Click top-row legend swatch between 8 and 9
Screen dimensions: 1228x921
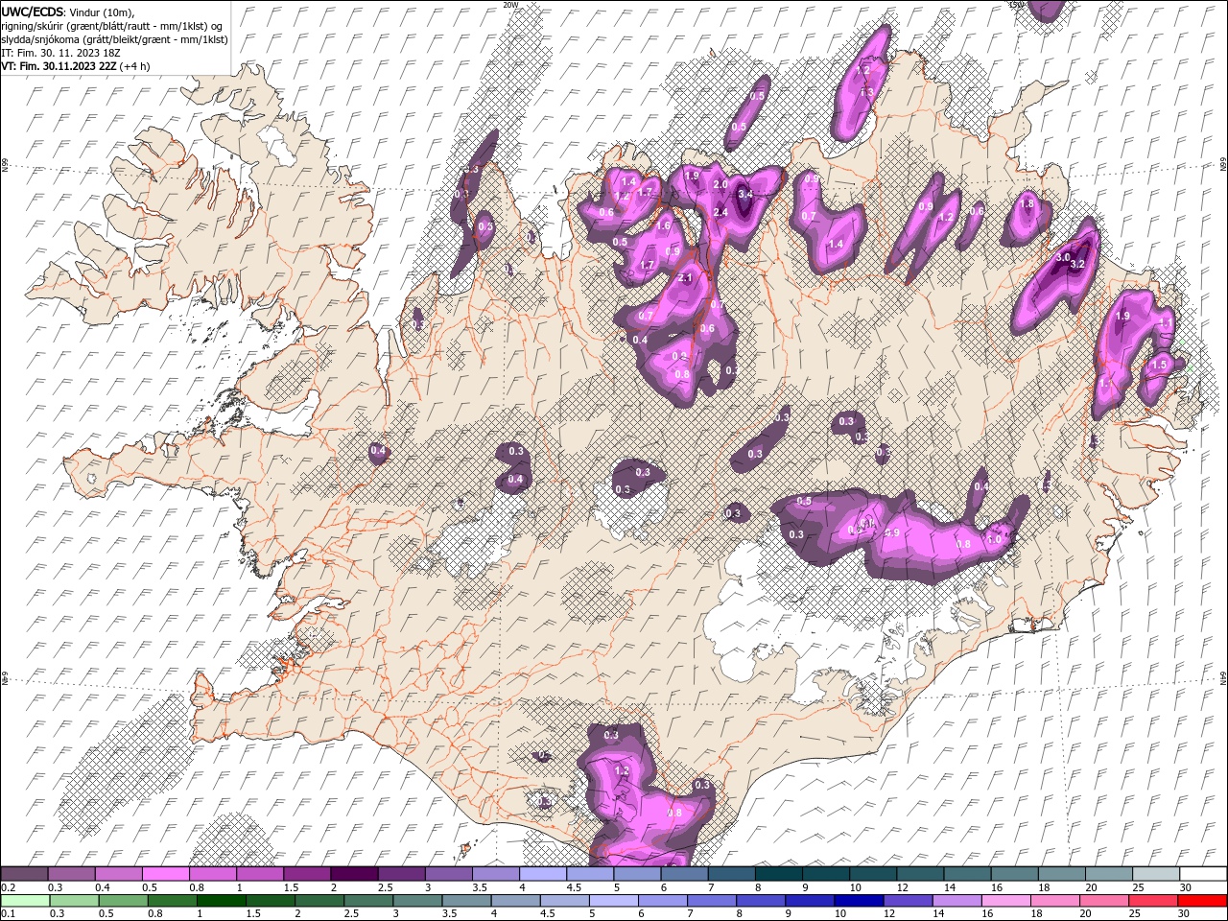click(x=779, y=874)
